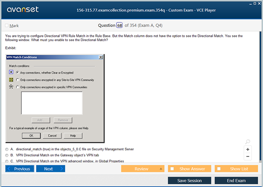Select Only connections in any Site-to-Site VPN Community
This screenshot has width=263, height=187.
click(17, 80)
